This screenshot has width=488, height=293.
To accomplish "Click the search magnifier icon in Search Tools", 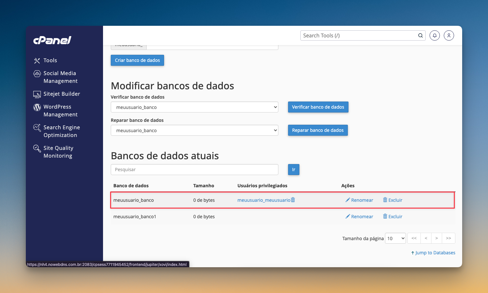I will coord(420,35).
